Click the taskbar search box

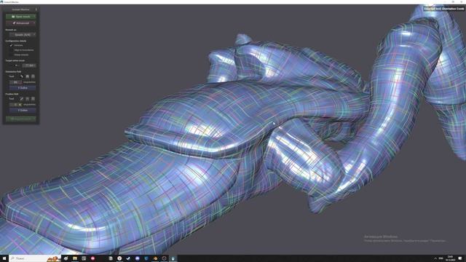pyautogui.click(x=35, y=258)
